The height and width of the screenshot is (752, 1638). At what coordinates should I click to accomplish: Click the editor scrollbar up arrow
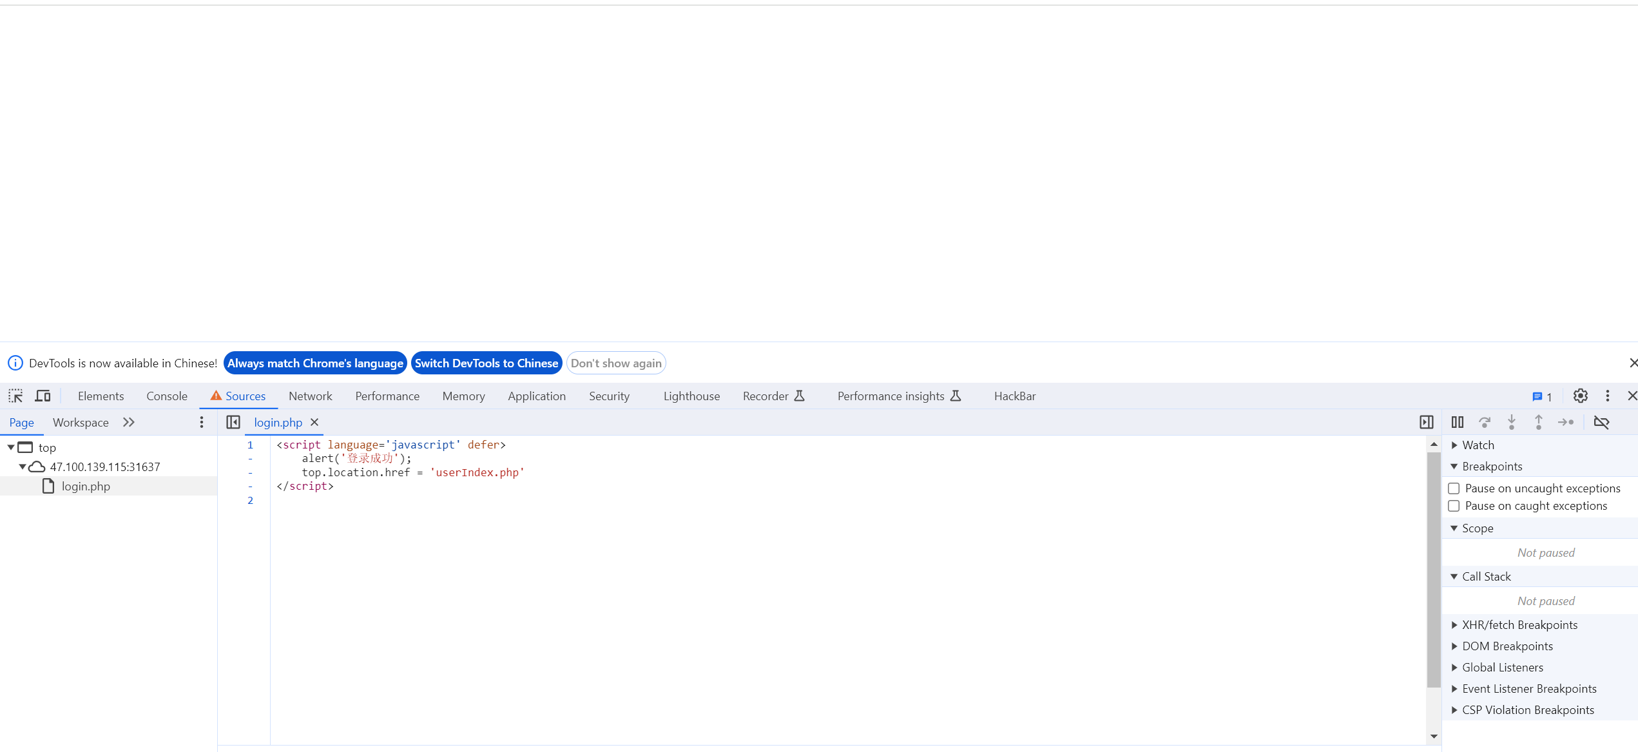[x=1434, y=444]
